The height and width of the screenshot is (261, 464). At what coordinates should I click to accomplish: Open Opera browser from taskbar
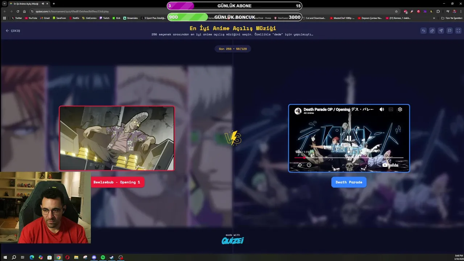pos(67,257)
